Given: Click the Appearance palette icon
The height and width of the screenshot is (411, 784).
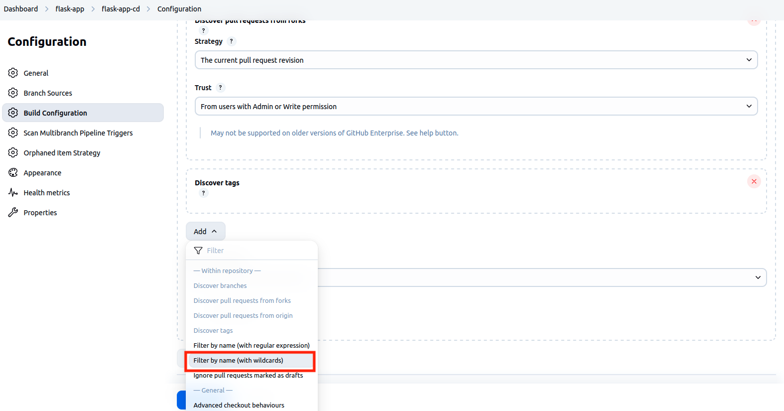Looking at the screenshot, I should pyautogui.click(x=13, y=172).
